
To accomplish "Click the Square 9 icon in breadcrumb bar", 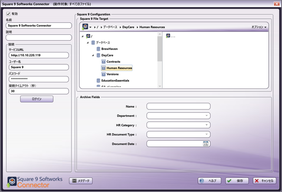I will pos(85,27).
